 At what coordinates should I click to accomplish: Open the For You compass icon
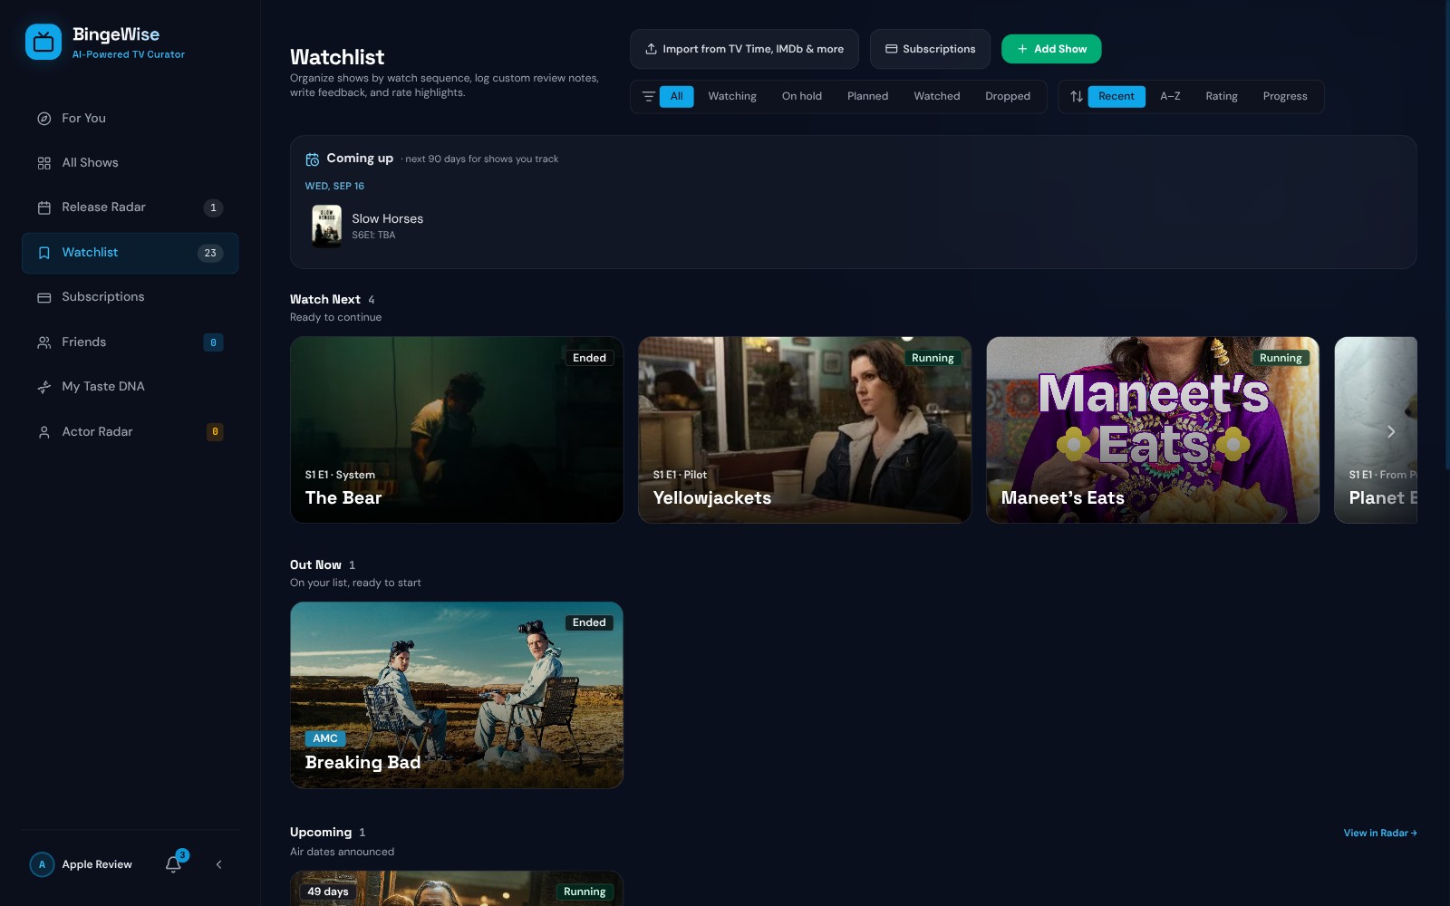(x=43, y=119)
